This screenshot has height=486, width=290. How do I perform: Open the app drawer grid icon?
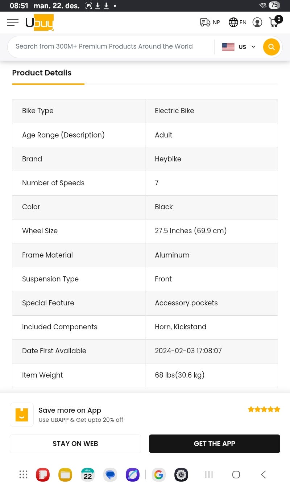(23, 474)
